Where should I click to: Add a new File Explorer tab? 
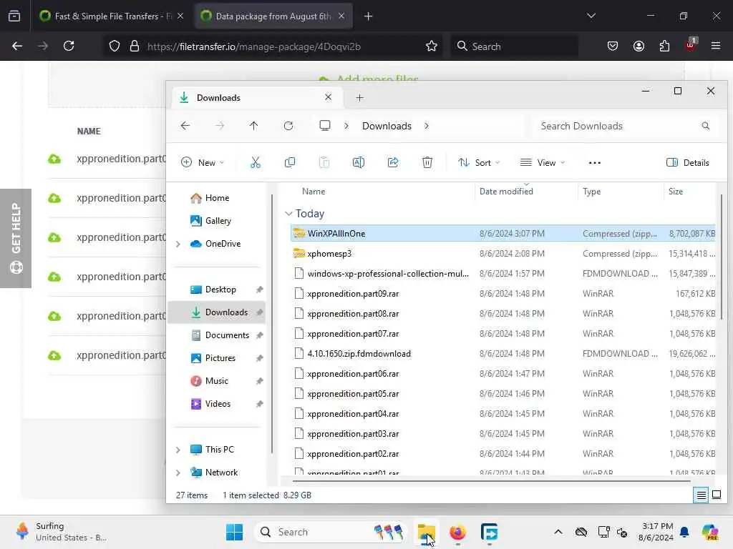click(x=359, y=97)
